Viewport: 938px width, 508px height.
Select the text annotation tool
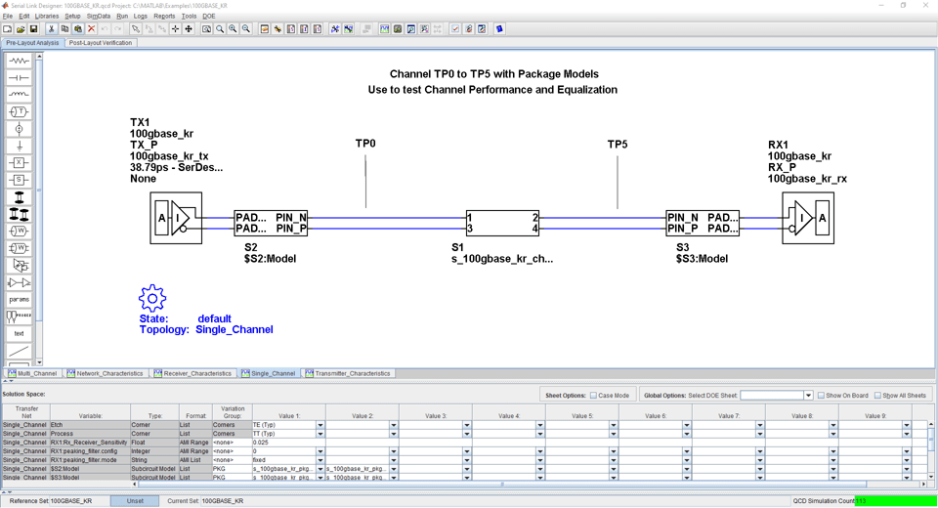(x=19, y=333)
